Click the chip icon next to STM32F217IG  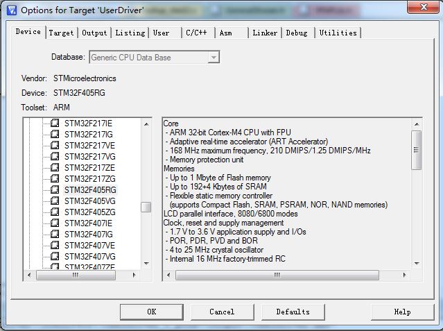click(55, 134)
